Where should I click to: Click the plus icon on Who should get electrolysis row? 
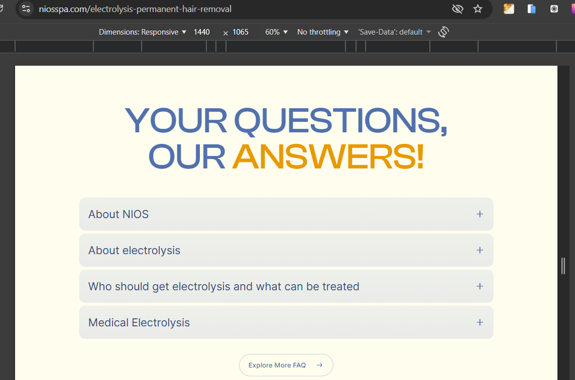(480, 286)
